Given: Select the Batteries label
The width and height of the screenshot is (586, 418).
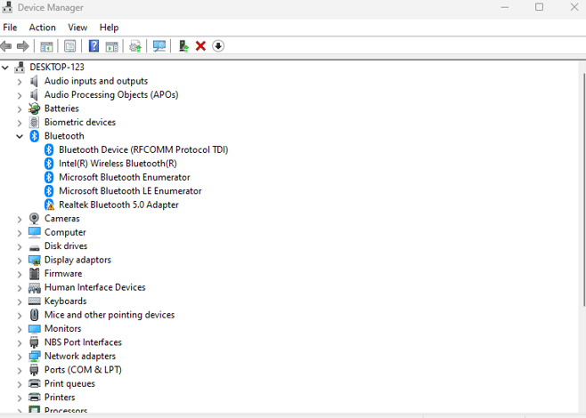Looking at the screenshot, I should click(61, 109).
